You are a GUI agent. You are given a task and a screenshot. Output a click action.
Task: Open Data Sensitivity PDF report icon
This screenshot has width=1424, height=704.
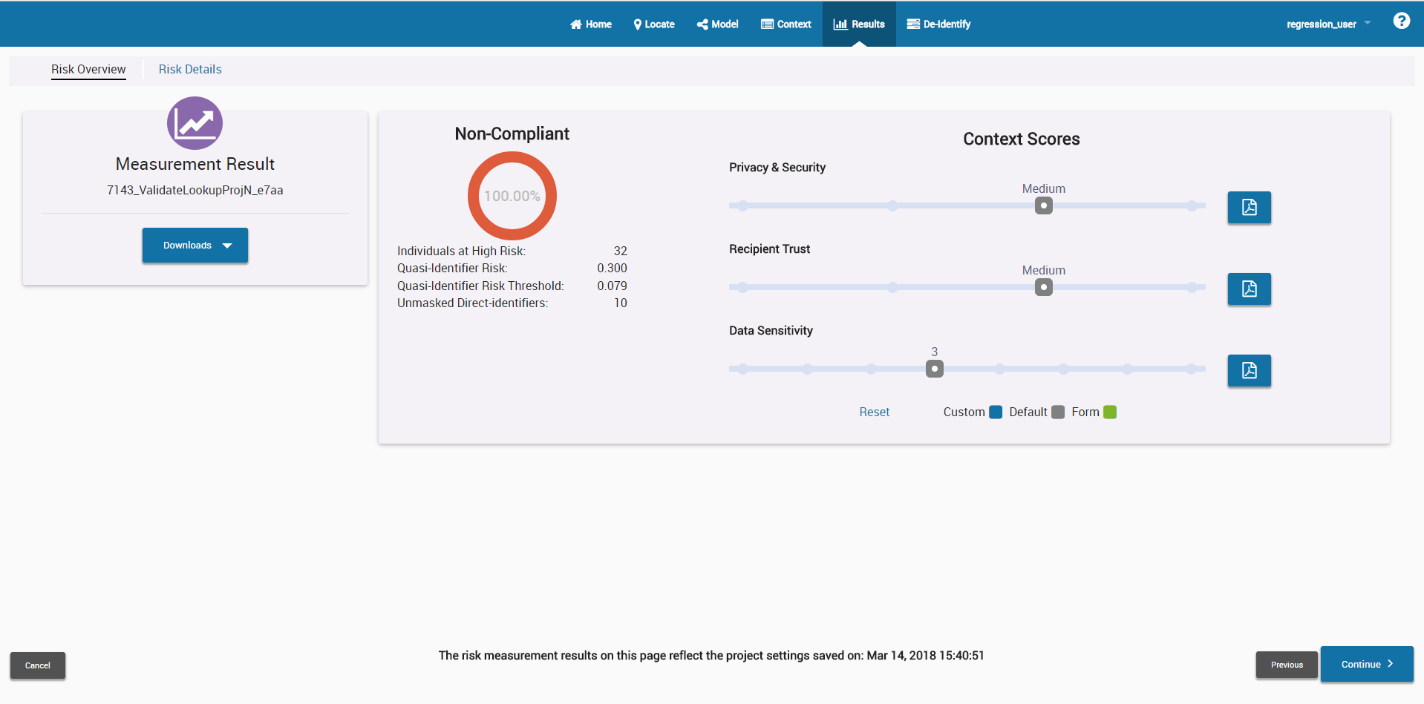[x=1249, y=371]
